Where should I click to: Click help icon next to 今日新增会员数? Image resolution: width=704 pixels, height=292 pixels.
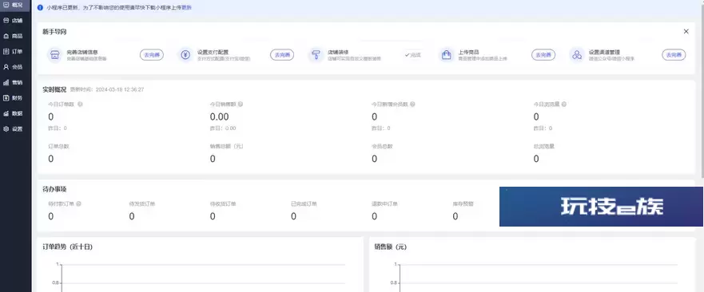[412, 104]
